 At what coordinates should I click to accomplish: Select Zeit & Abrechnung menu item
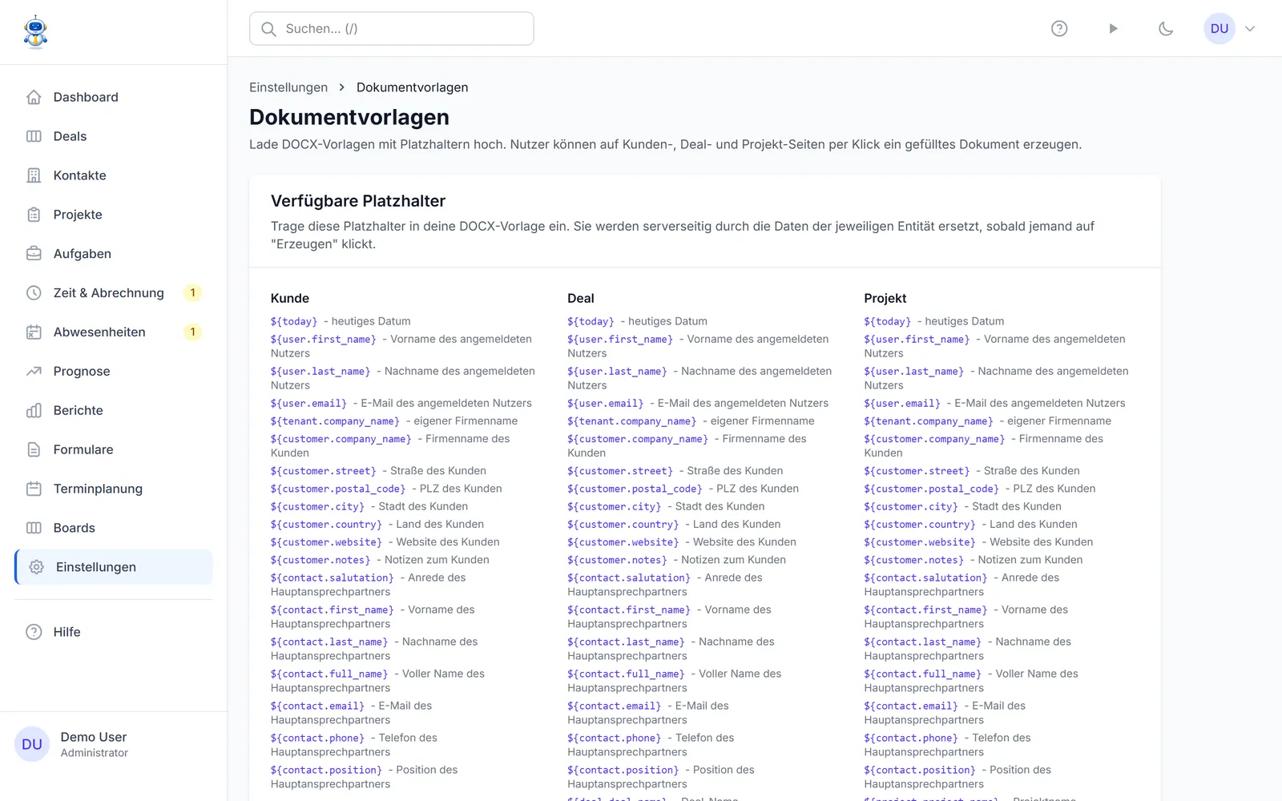tap(114, 293)
